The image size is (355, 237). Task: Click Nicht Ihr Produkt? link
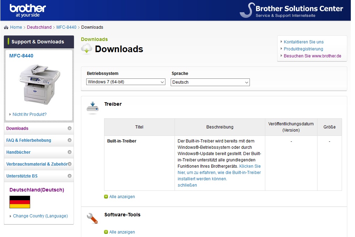29,114
